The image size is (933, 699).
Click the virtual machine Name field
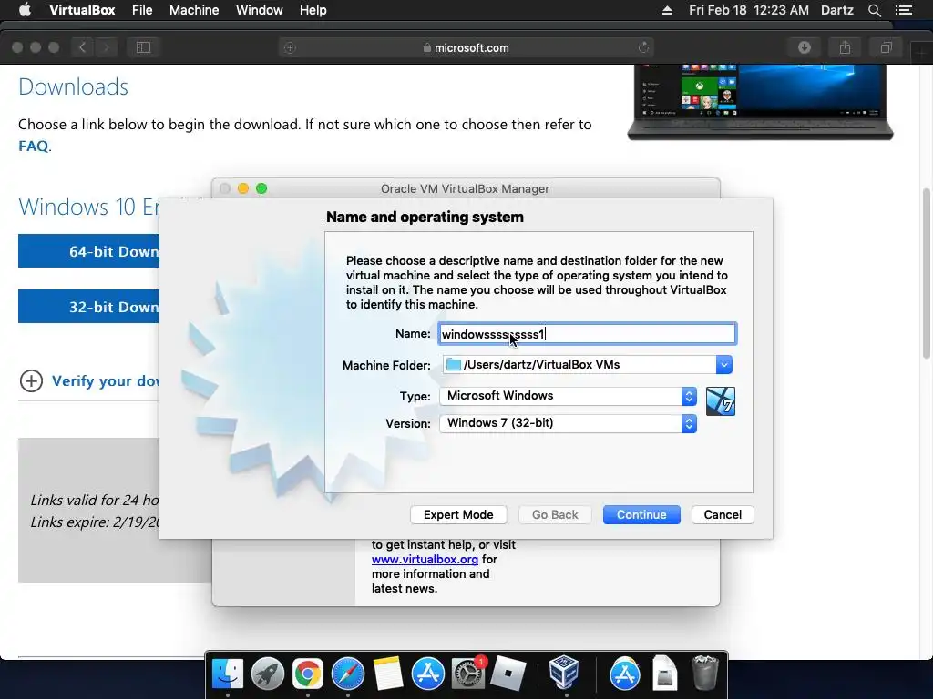(x=588, y=334)
